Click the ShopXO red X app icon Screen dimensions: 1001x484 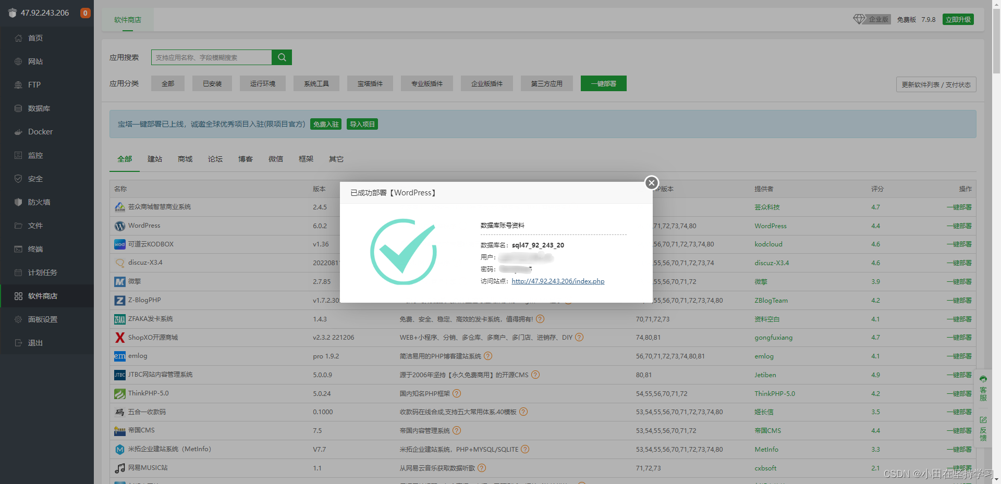tap(120, 338)
